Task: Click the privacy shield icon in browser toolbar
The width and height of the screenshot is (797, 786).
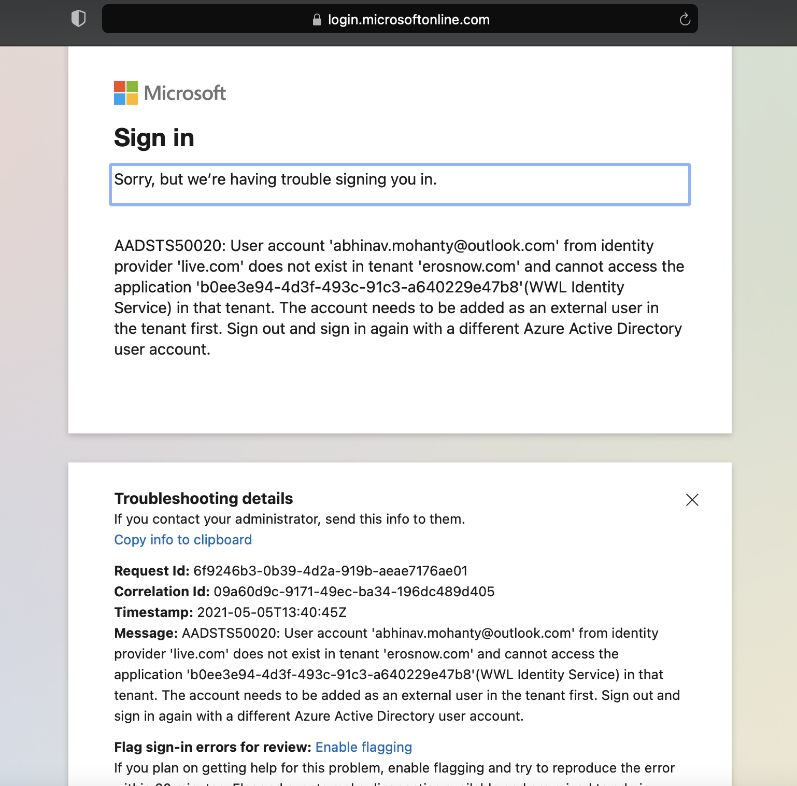Action: tap(78, 19)
